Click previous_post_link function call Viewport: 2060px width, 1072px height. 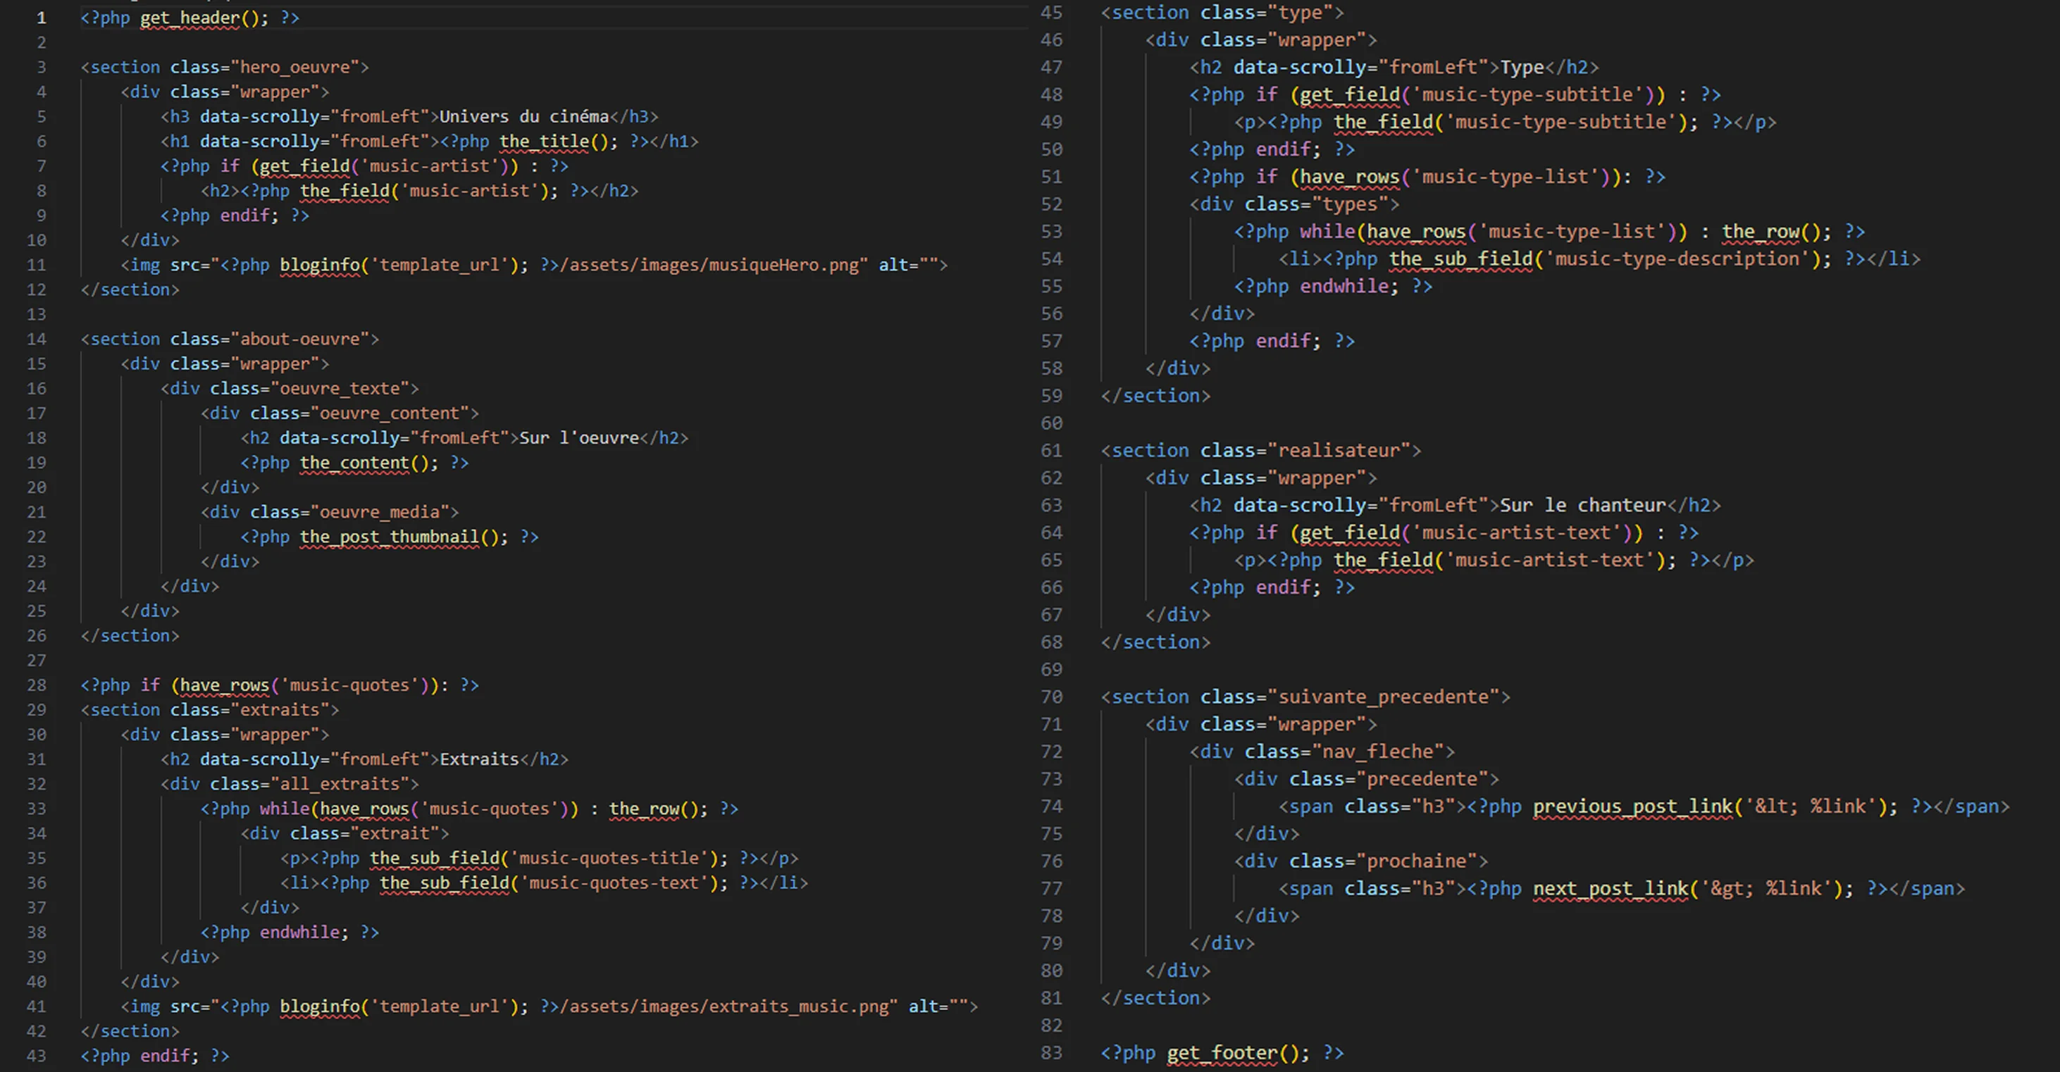pos(1632,806)
